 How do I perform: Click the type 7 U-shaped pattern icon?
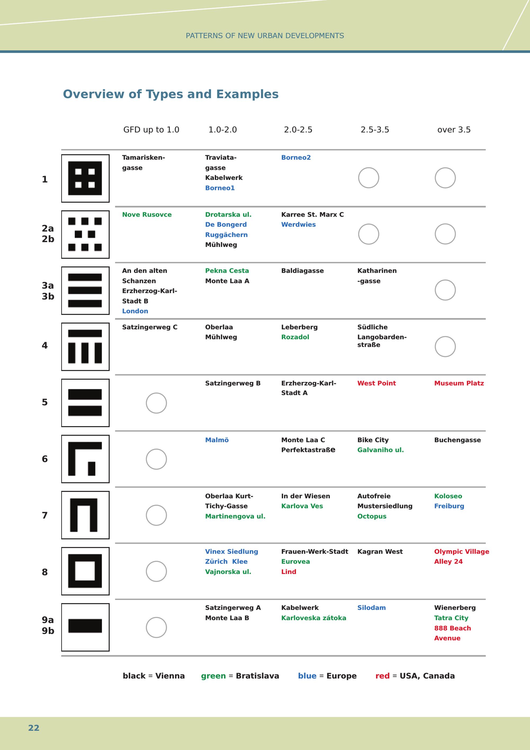click(85, 515)
